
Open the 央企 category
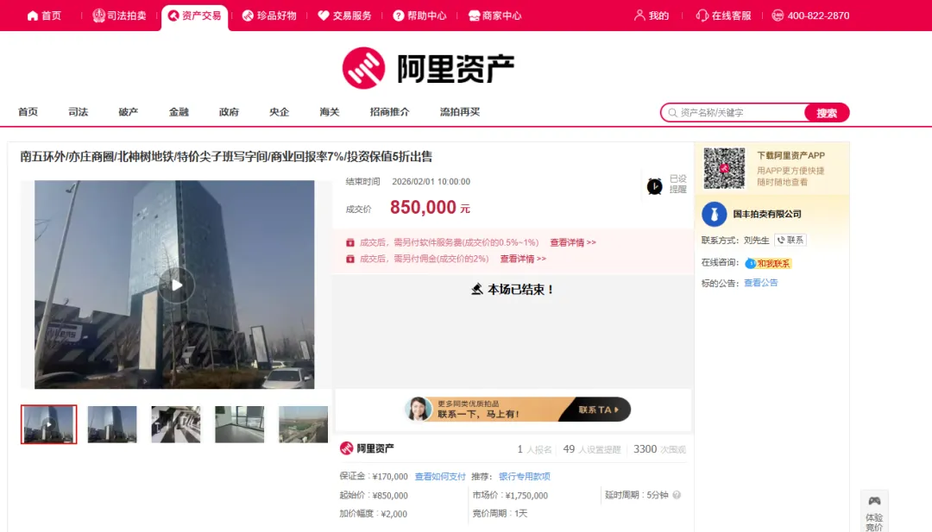pyautogui.click(x=279, y=111)
